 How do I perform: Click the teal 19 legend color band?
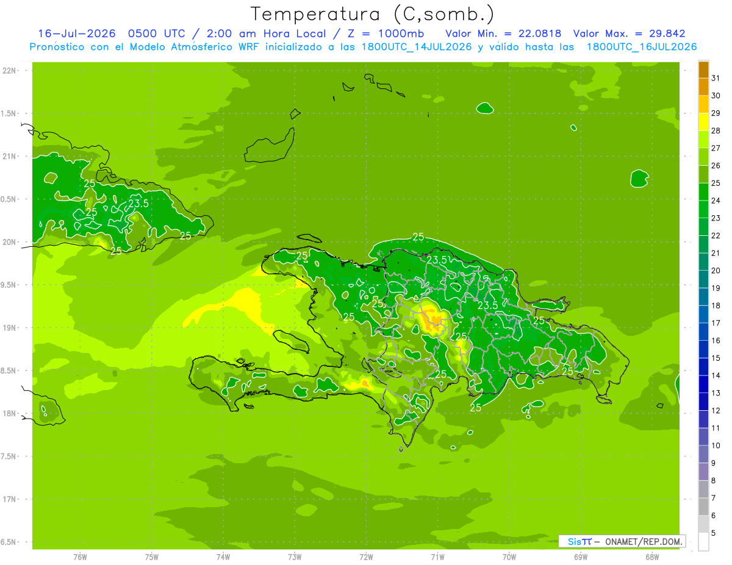[x=703, y=279]
